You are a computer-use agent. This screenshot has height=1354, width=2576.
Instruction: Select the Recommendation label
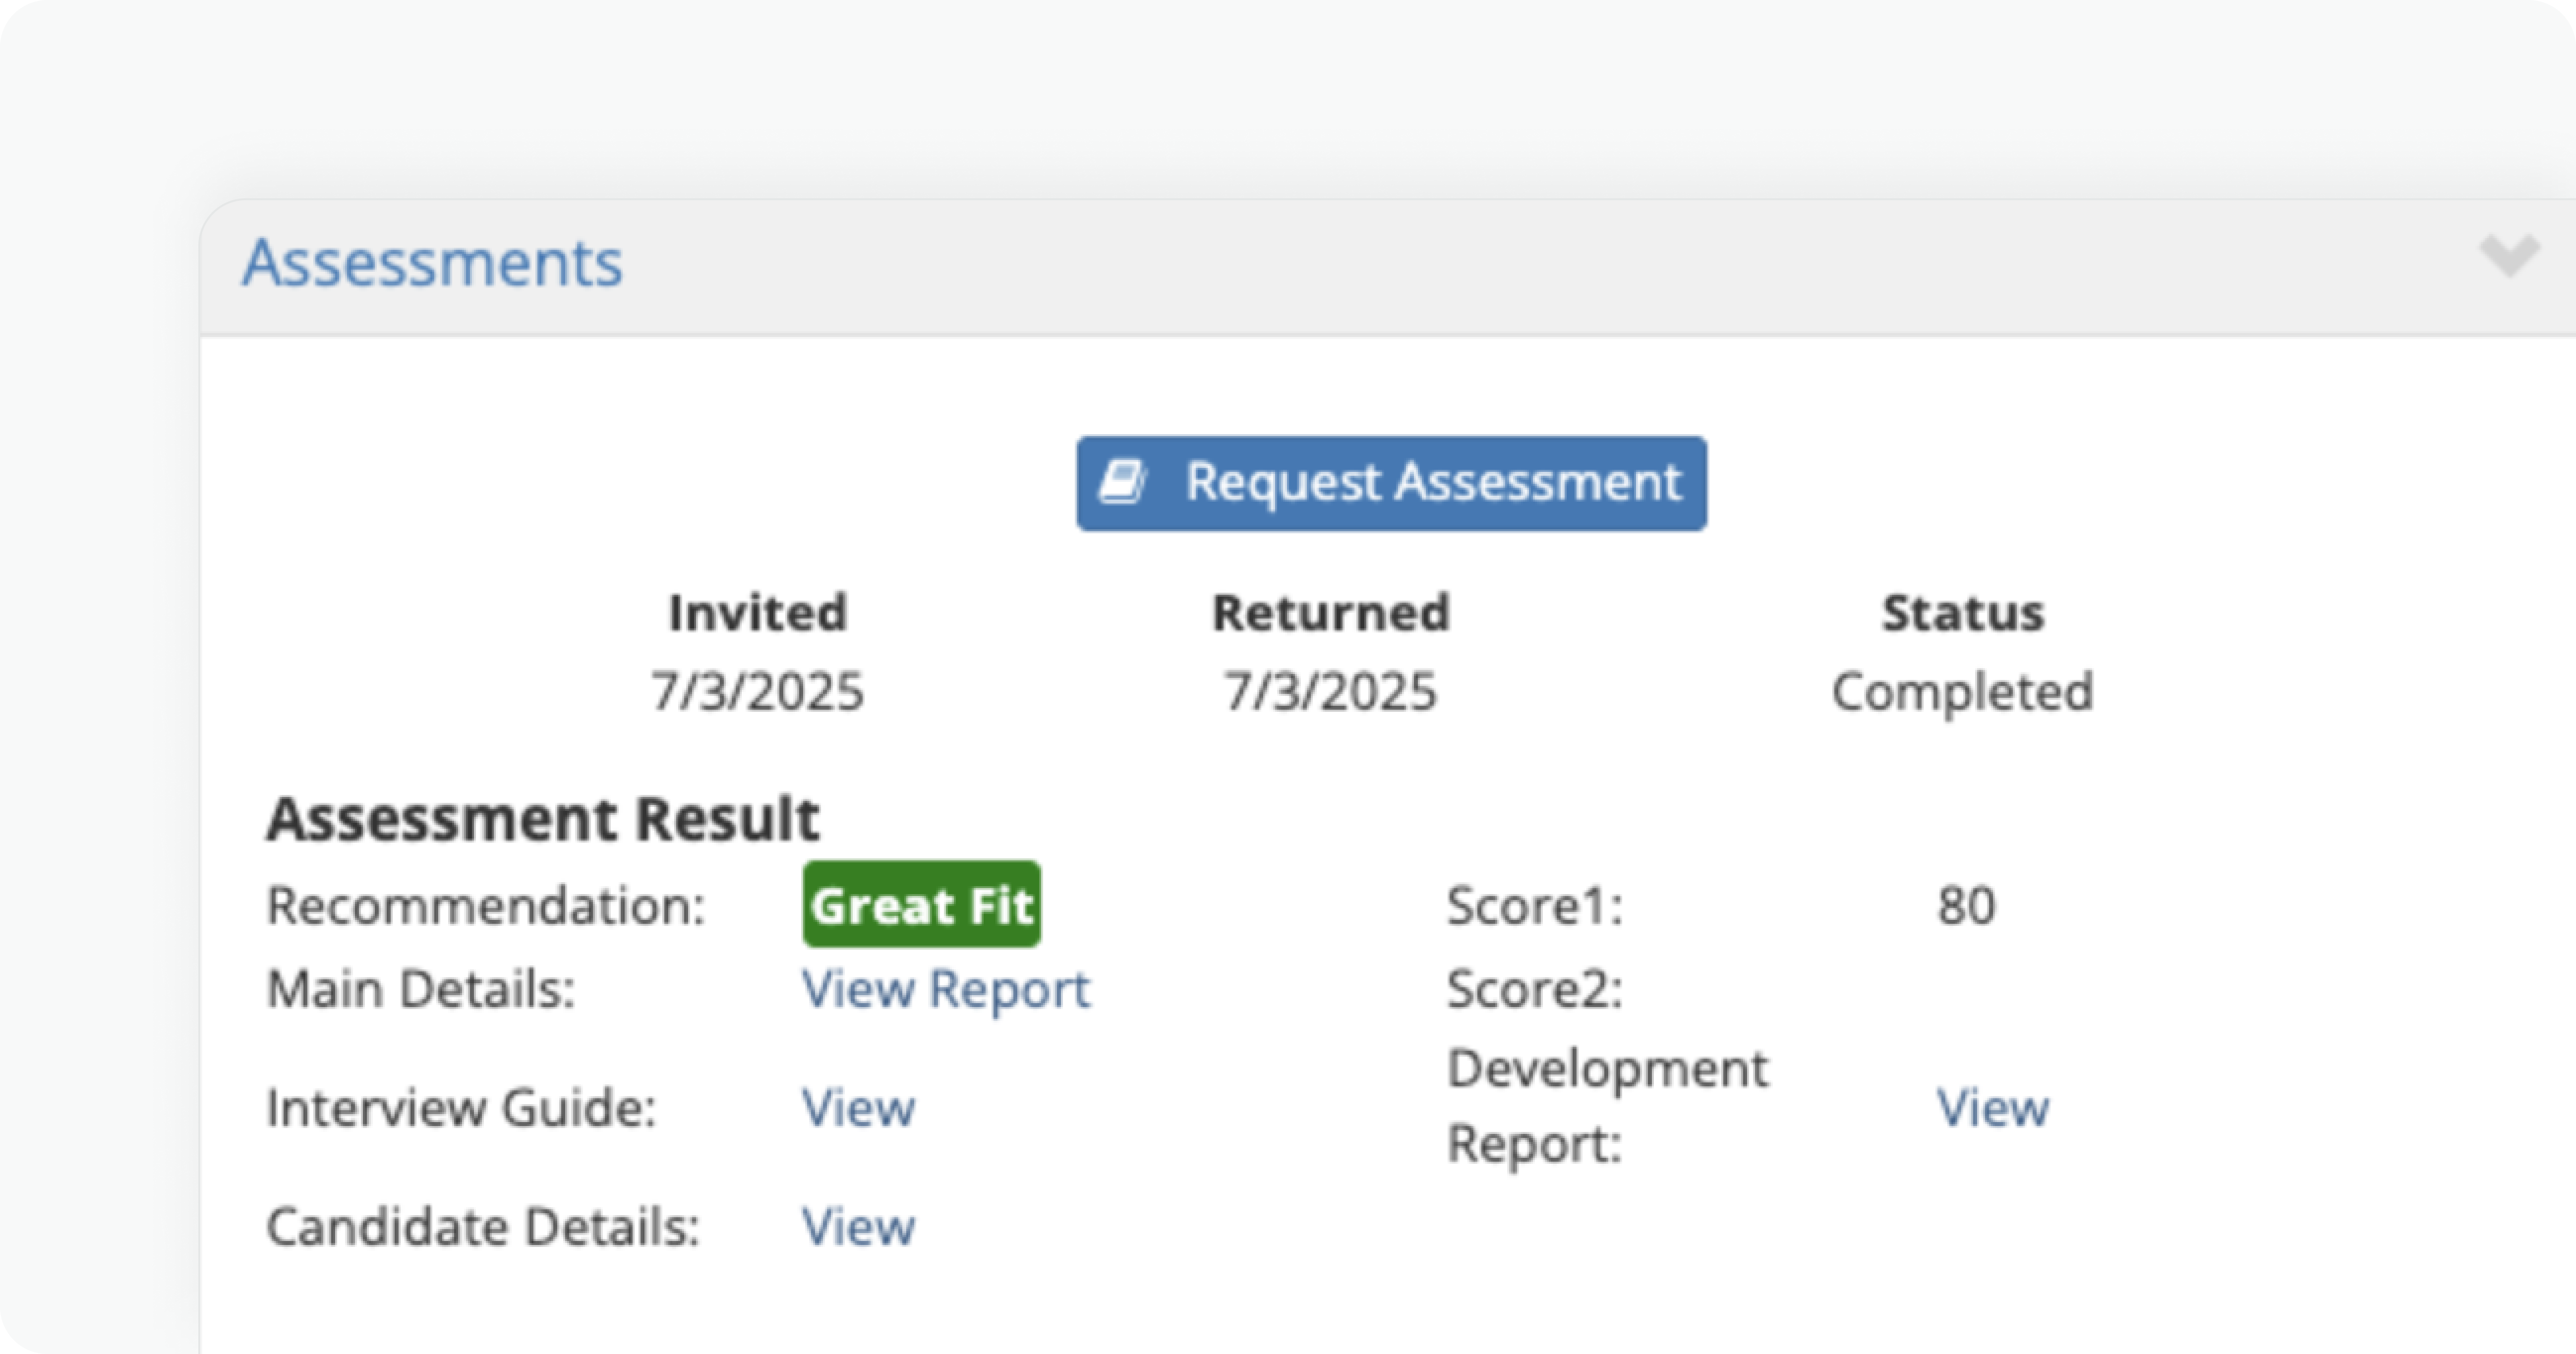[x=487, y=906]
